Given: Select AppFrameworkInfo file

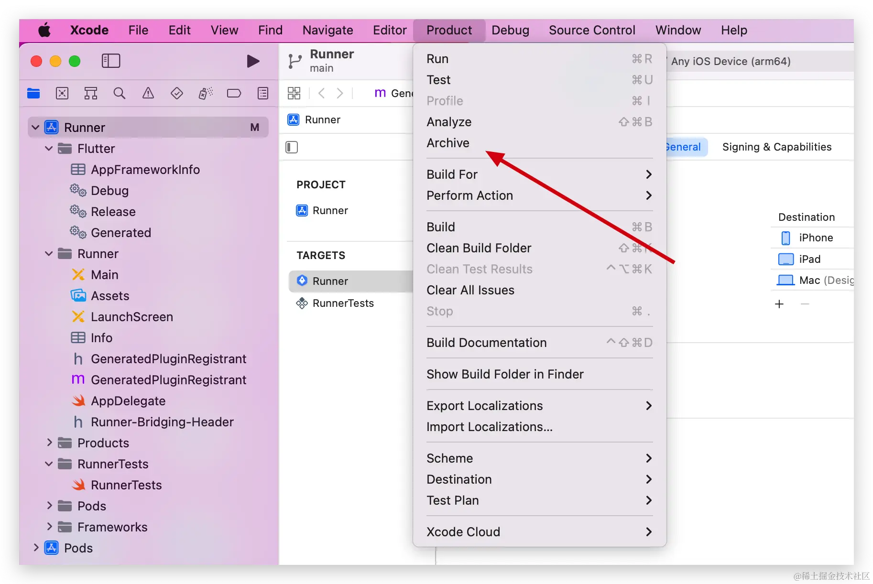Looking at the screenshot, I should point(145,170).
